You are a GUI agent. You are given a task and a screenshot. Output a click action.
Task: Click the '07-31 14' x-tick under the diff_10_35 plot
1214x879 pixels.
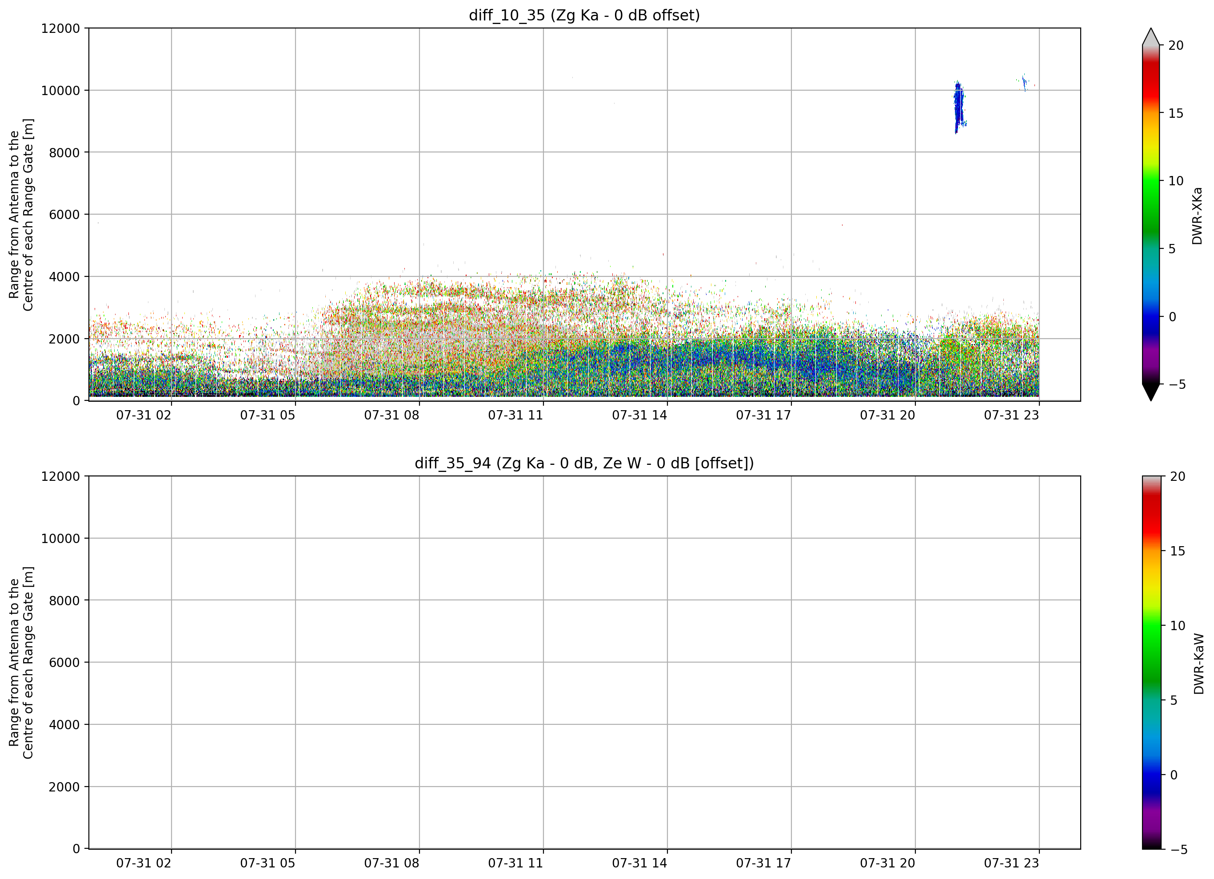pos(639,416)
